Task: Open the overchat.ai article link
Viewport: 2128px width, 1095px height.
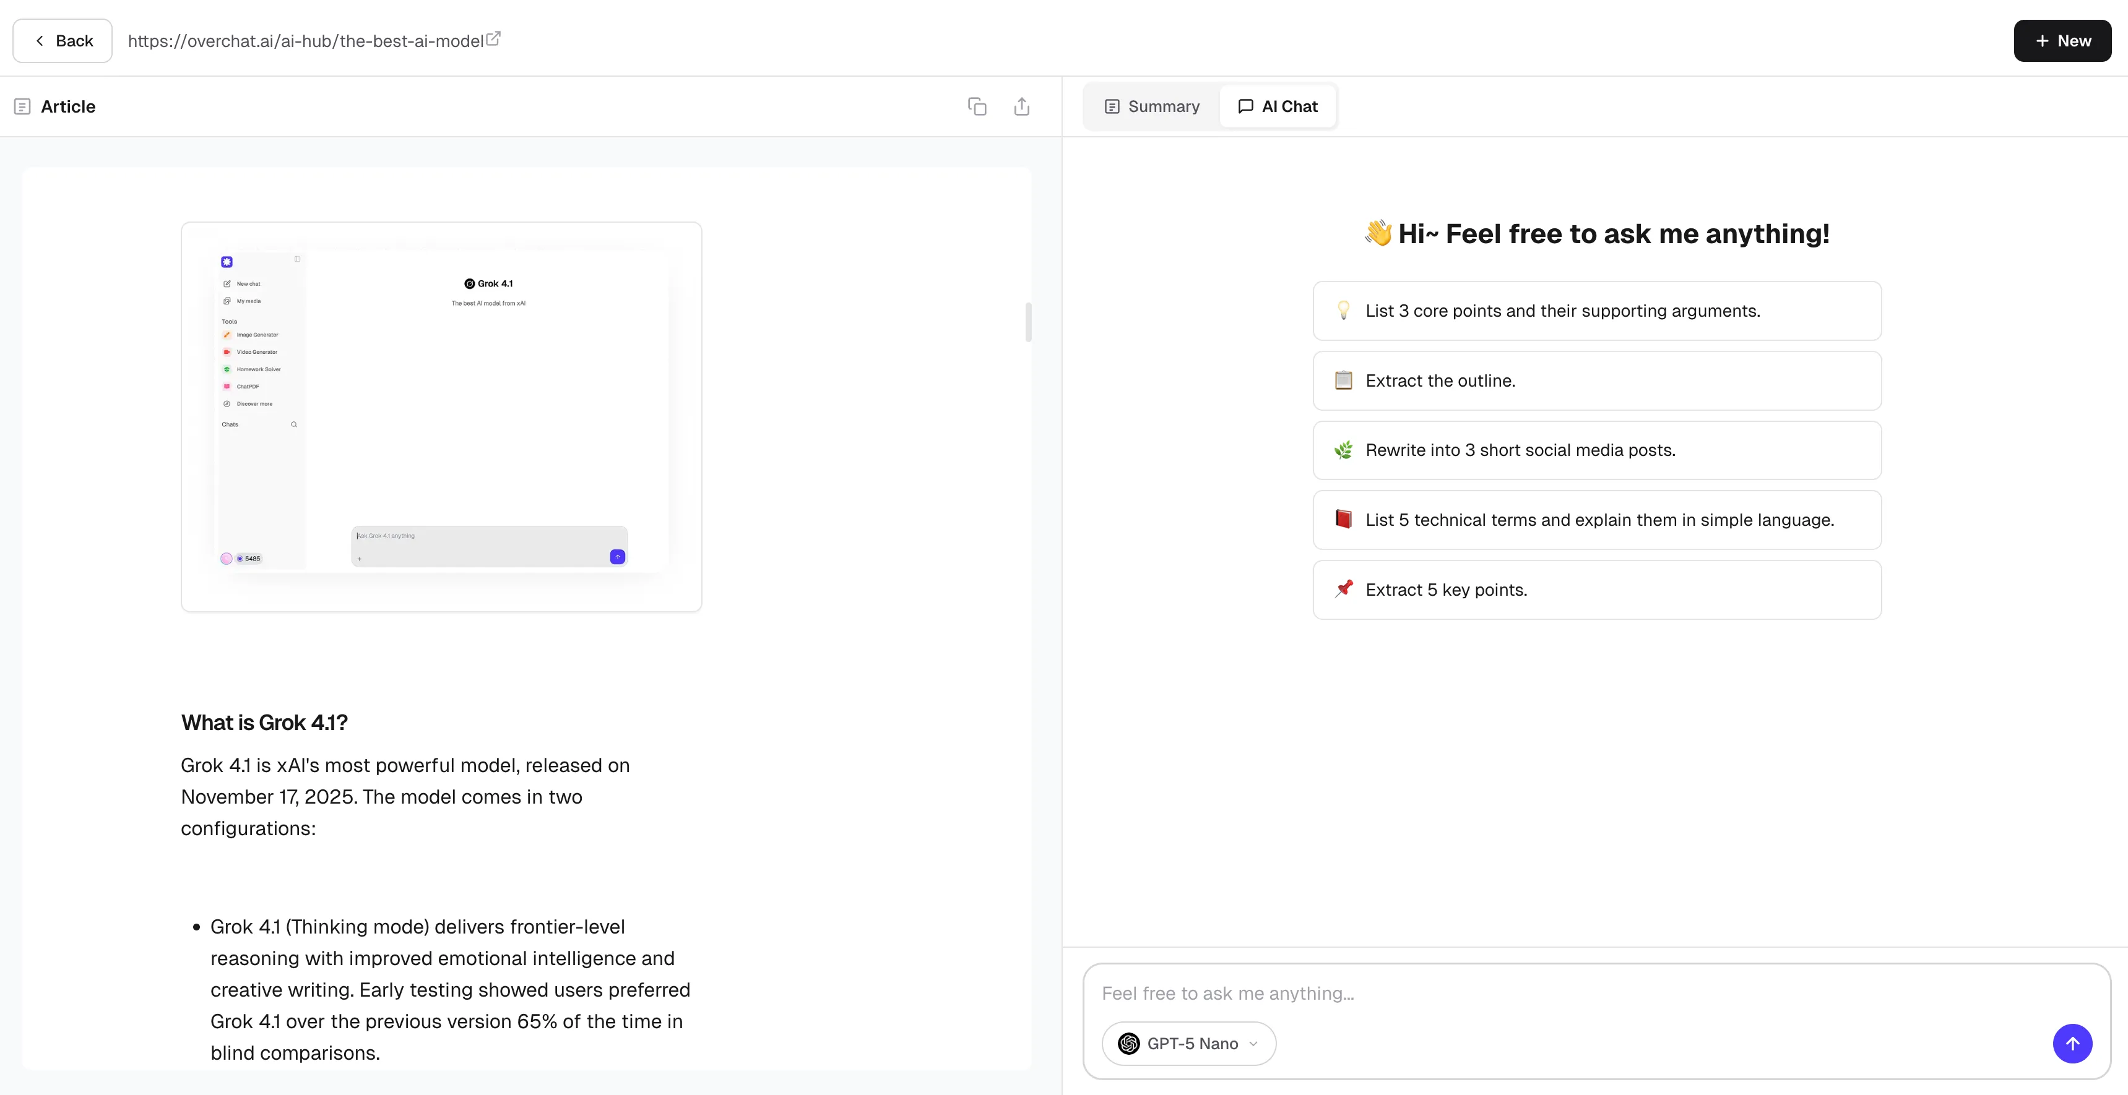Action: (x=306, y=40)
